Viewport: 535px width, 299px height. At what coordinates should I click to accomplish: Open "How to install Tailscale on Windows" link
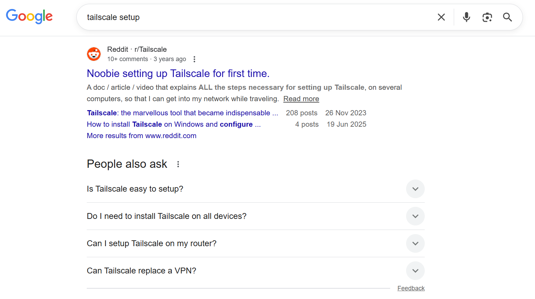[x=173, y=124]
